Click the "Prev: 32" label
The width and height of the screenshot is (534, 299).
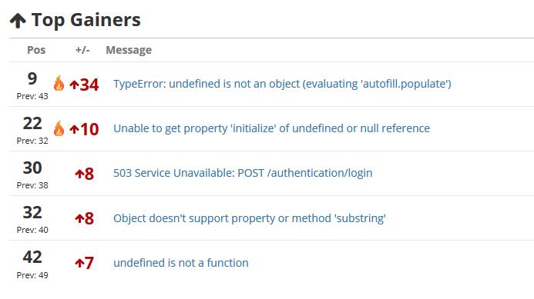pos(32,141)
